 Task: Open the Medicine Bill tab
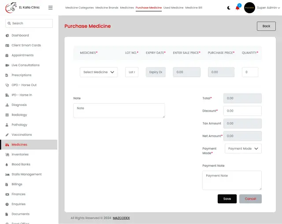click(194, 8)
